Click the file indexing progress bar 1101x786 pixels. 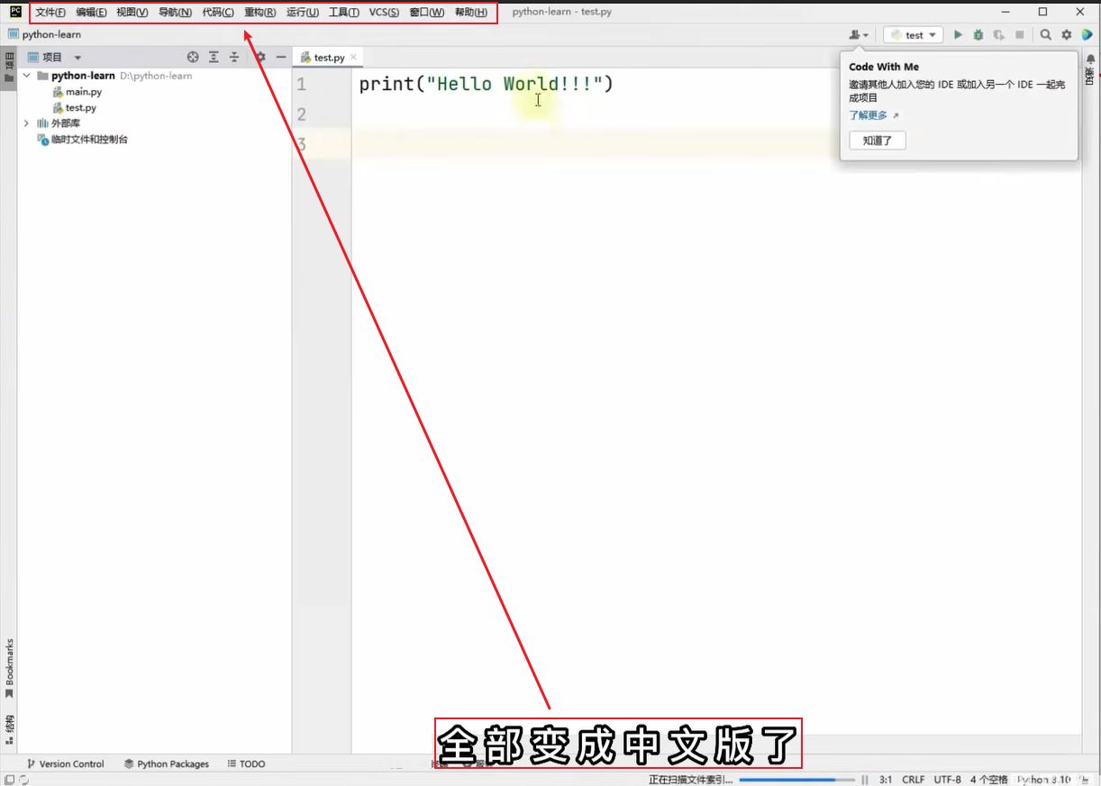click(796, 780)
